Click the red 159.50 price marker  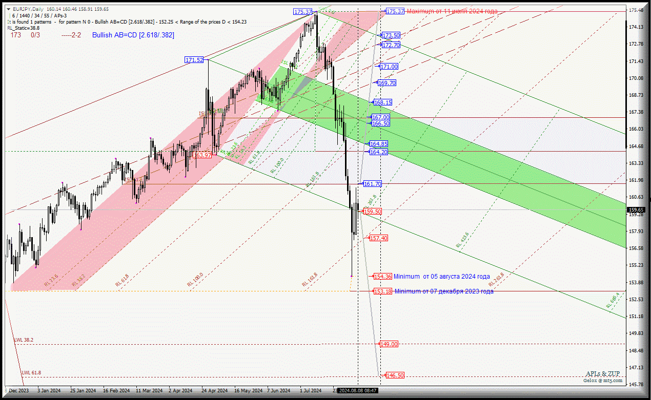coord(372,212)
